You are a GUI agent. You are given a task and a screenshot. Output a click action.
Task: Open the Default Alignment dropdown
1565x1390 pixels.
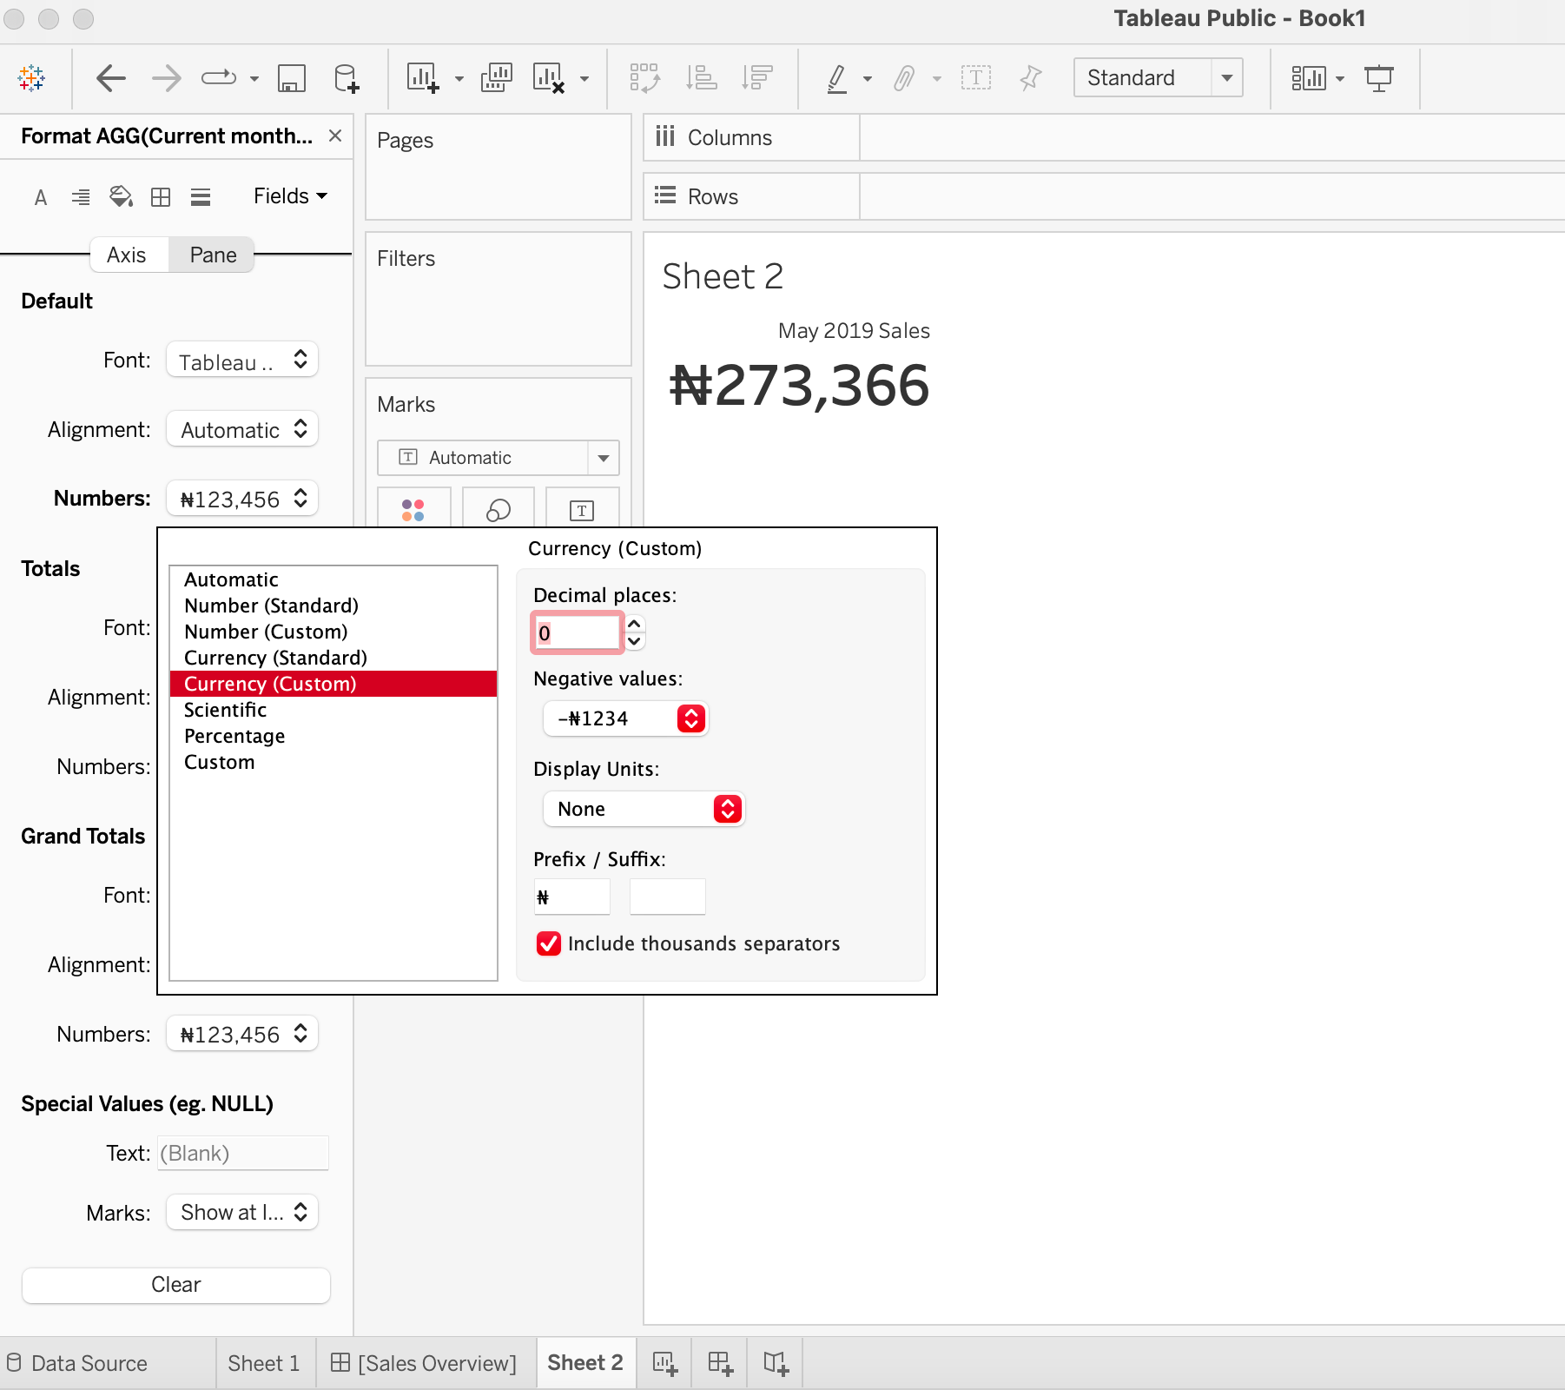[x=242, y=429]
